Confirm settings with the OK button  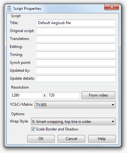41,139
